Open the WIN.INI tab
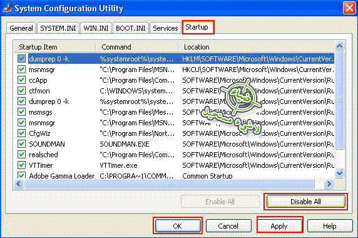358x238 pixels. click(x=96, y=28)
